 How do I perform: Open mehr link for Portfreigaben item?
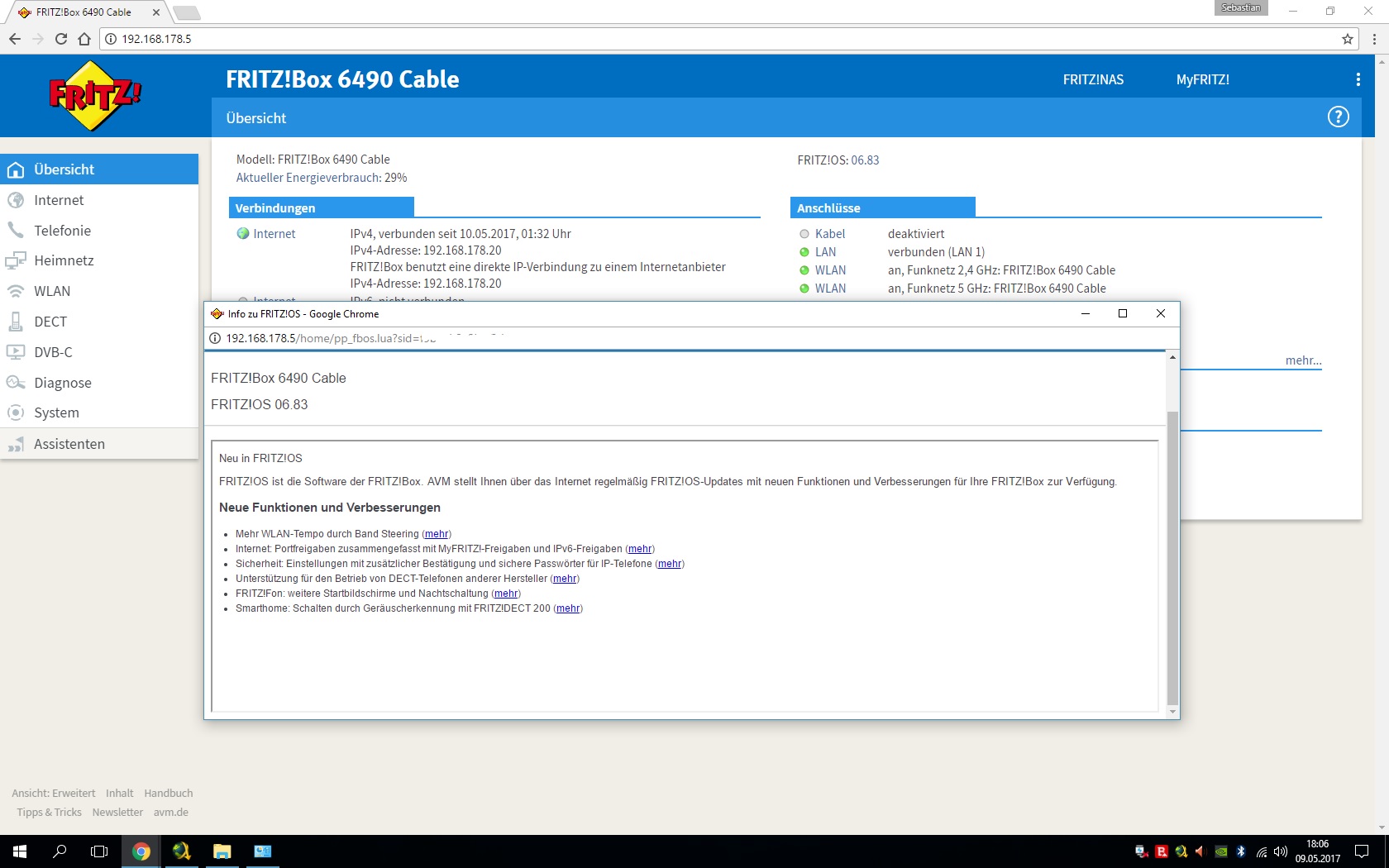(x=640, y=549)
